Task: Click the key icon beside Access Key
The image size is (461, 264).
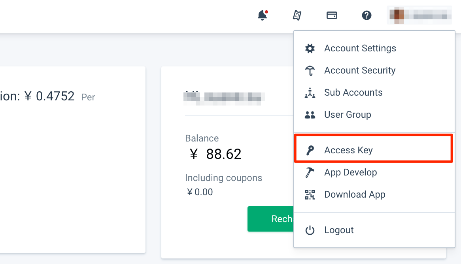Action: click(310, 150)
